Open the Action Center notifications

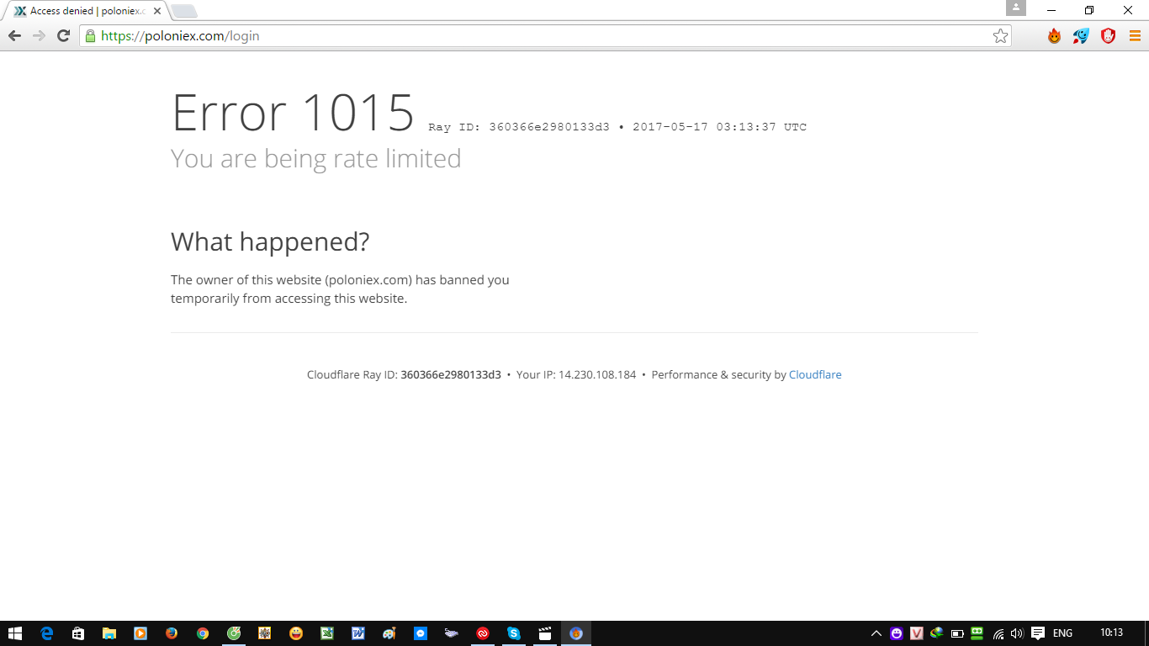point(1038,633)
